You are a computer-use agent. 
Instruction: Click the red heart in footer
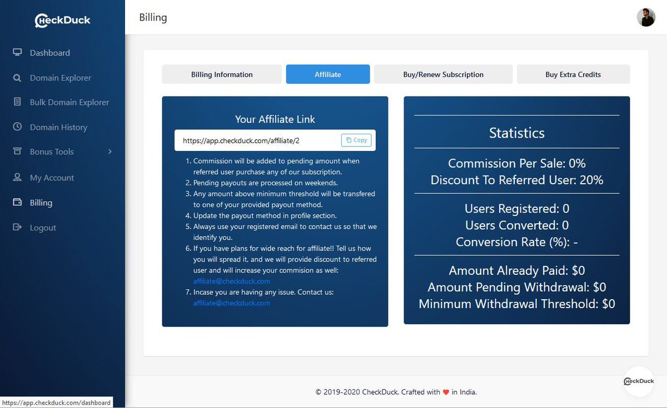click(x=446, y=392)
